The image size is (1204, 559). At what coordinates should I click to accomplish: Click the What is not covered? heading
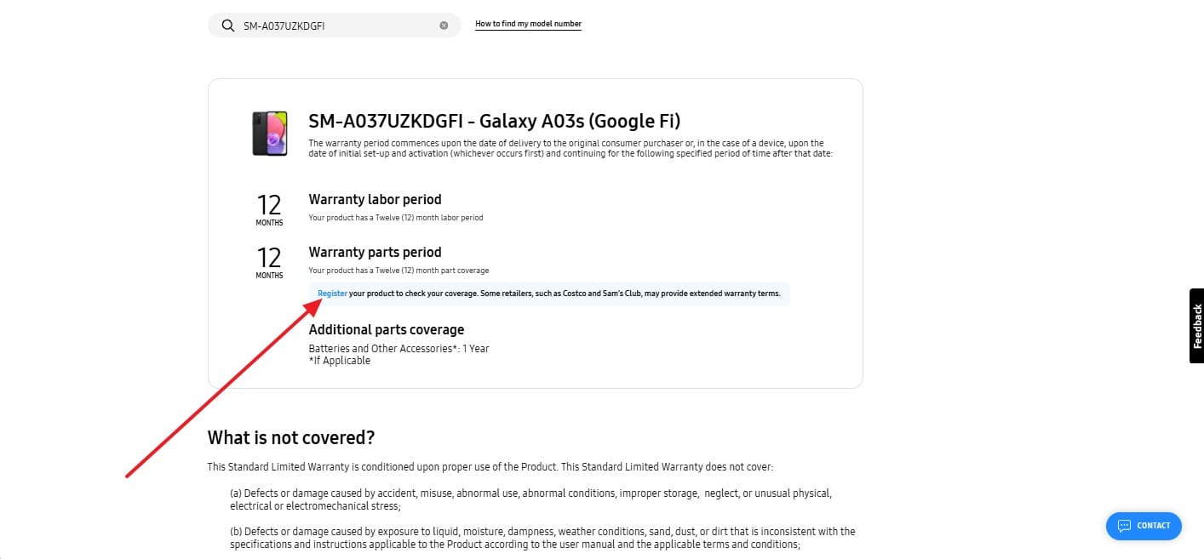tap(291, 437)
